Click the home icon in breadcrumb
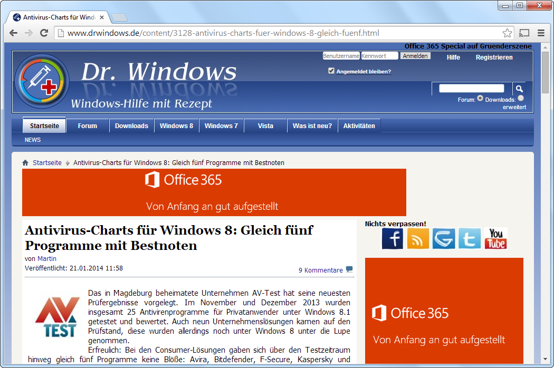The width and height of the screenshot is (554, 368). pos(25,163)
